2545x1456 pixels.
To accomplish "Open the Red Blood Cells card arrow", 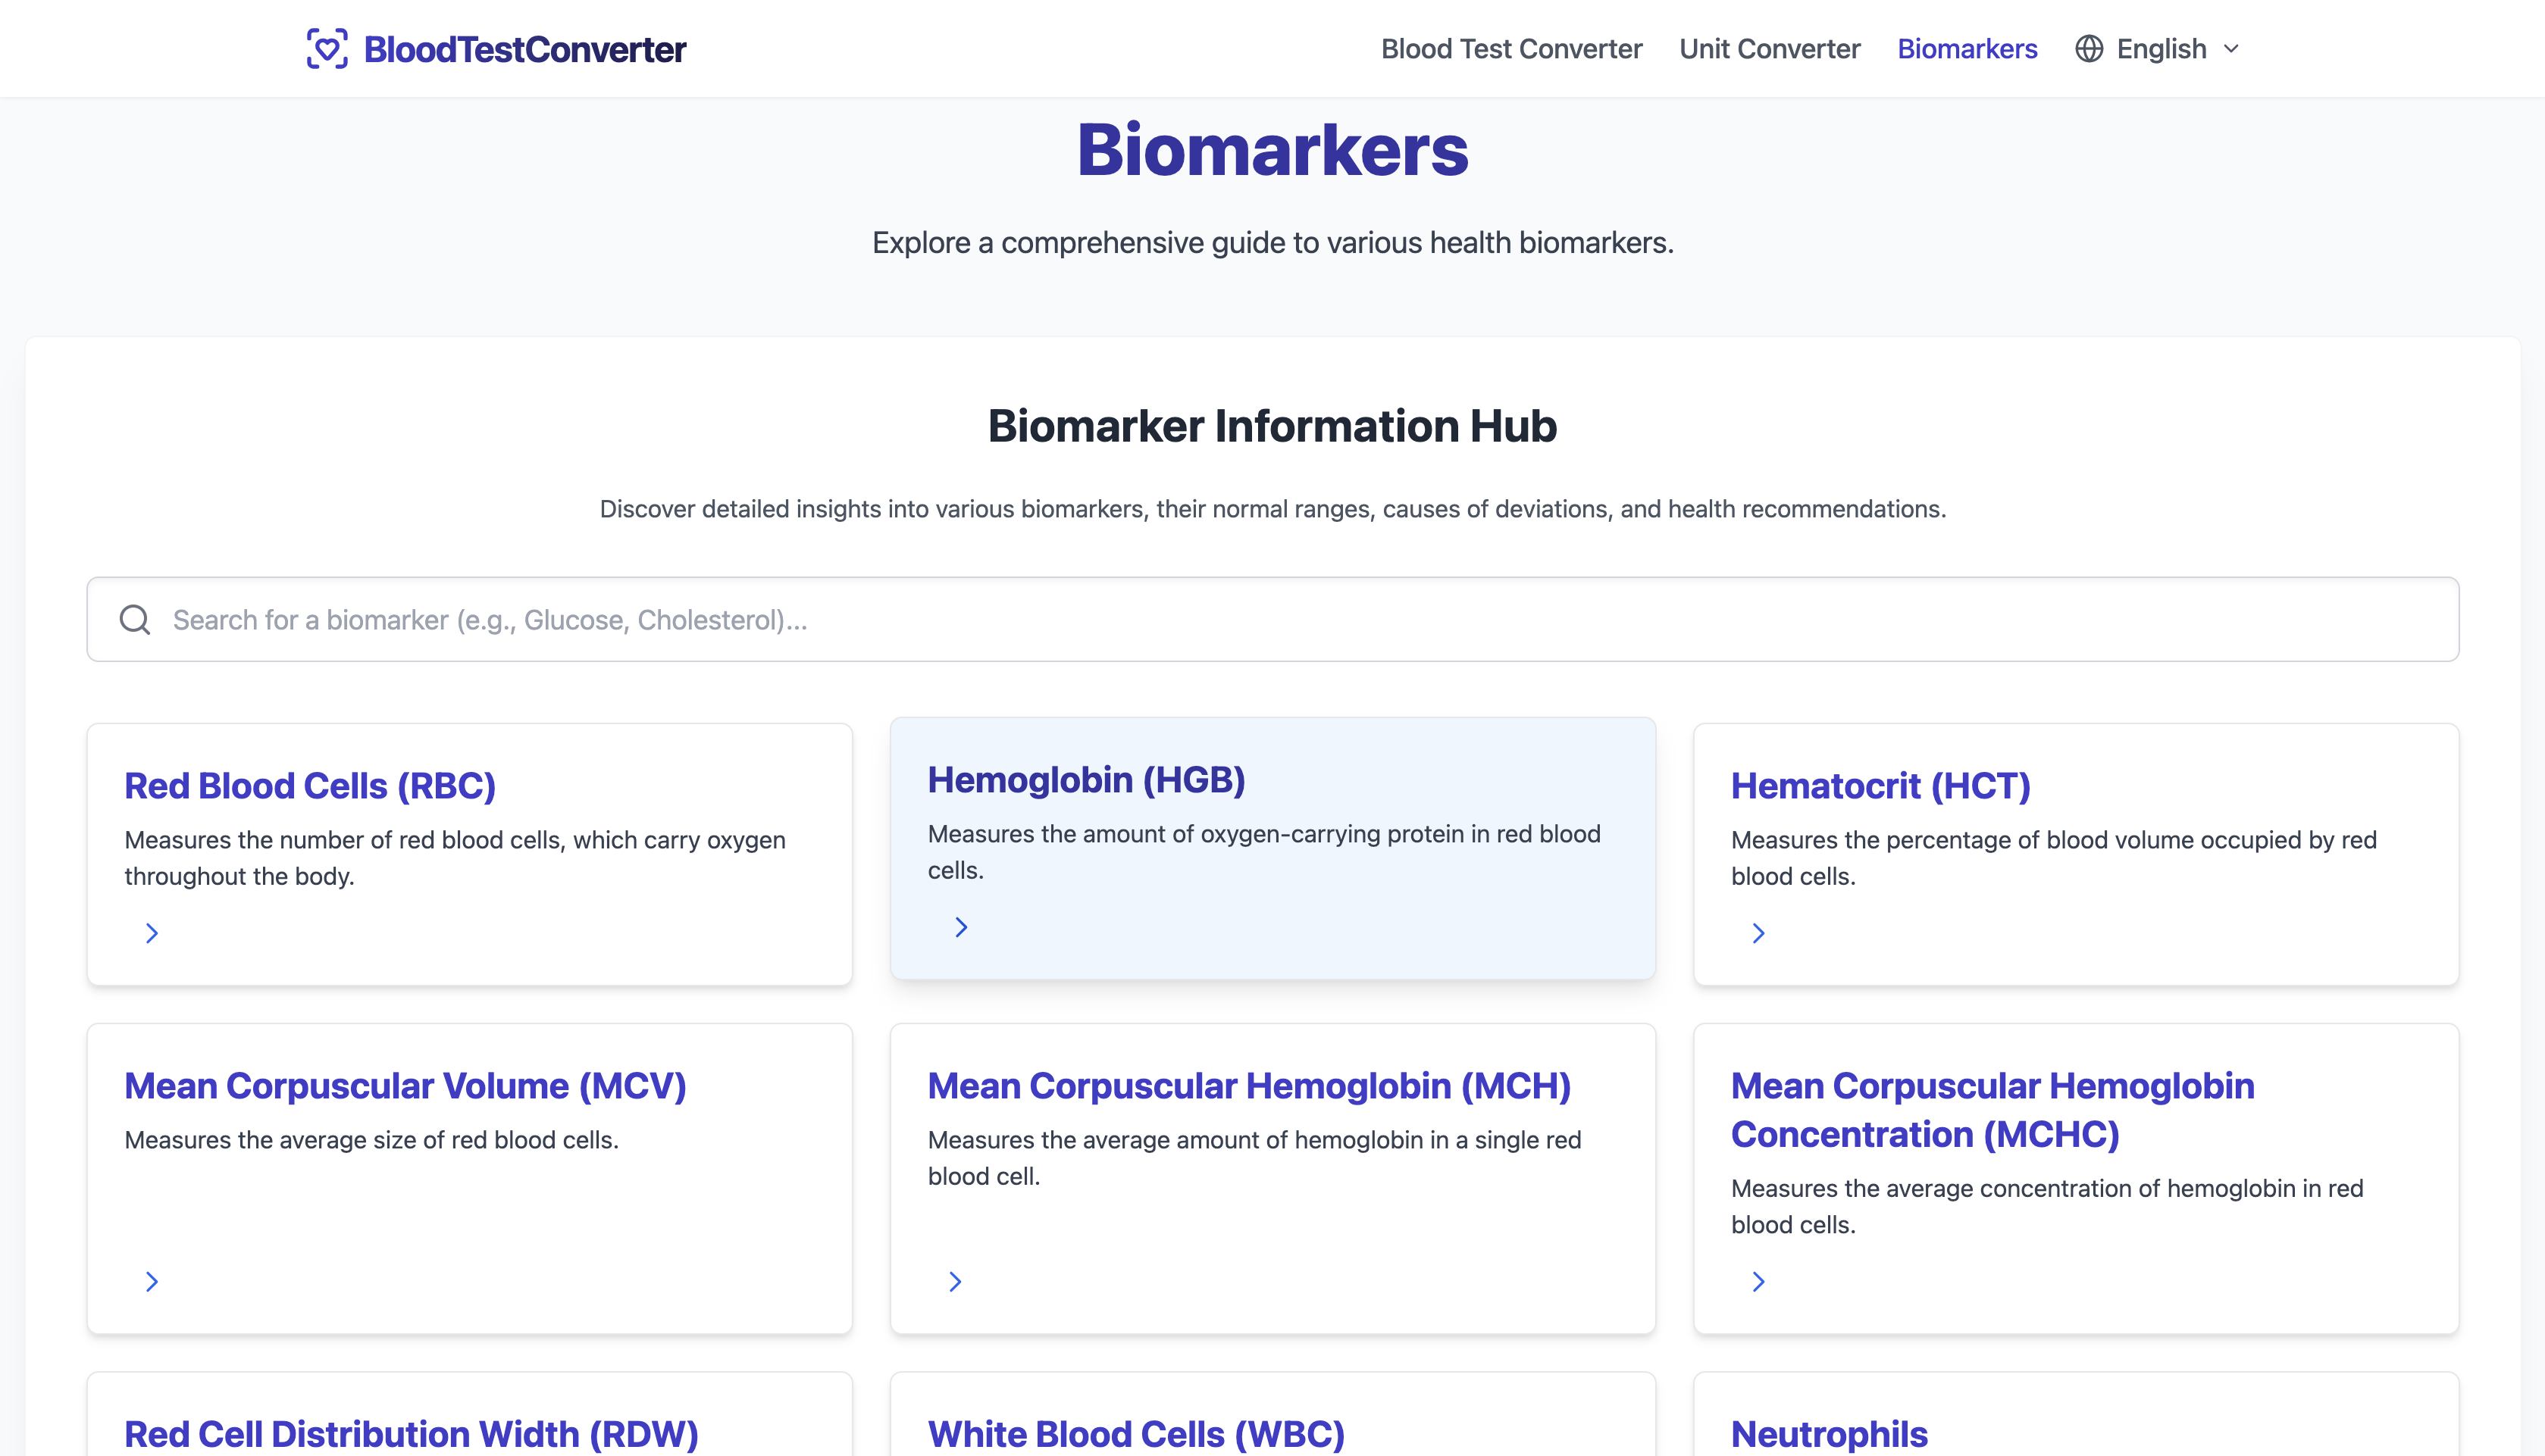I will (152, 933).
